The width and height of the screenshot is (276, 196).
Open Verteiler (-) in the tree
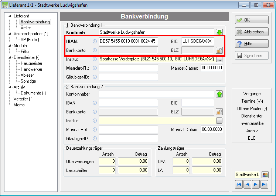(23, 99)
